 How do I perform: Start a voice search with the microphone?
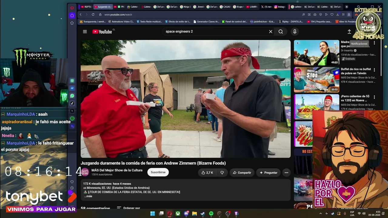coord(295,31)
